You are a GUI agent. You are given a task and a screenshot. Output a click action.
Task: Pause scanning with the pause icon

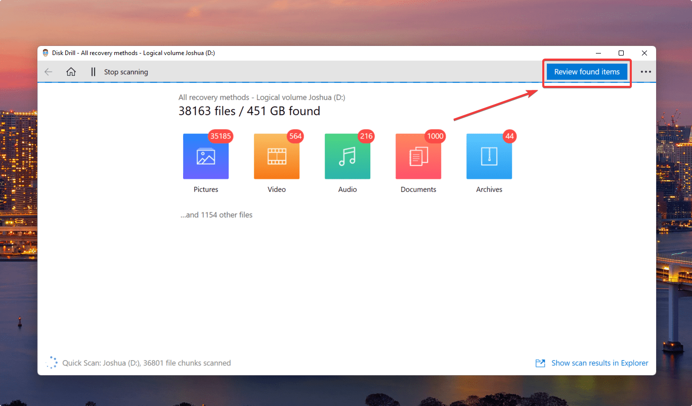point(93,72)
